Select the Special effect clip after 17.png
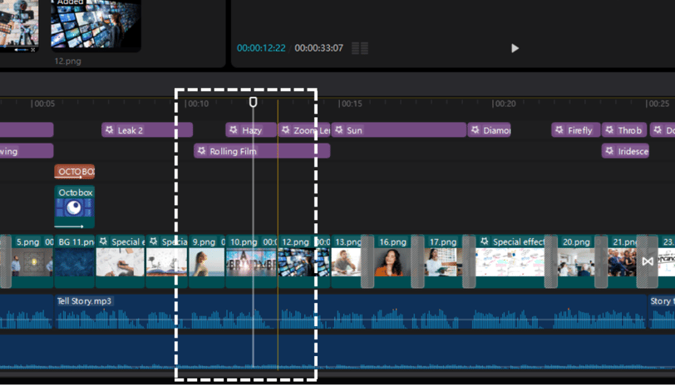 510,261
